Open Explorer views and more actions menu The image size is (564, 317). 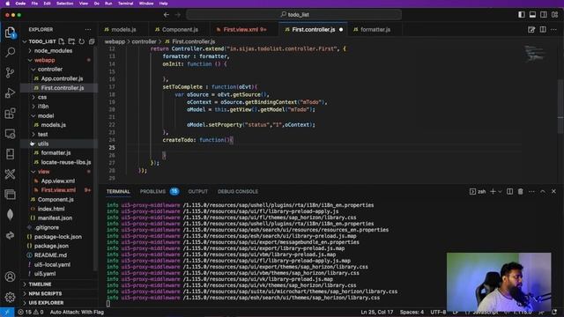click(x=88, y=29)
